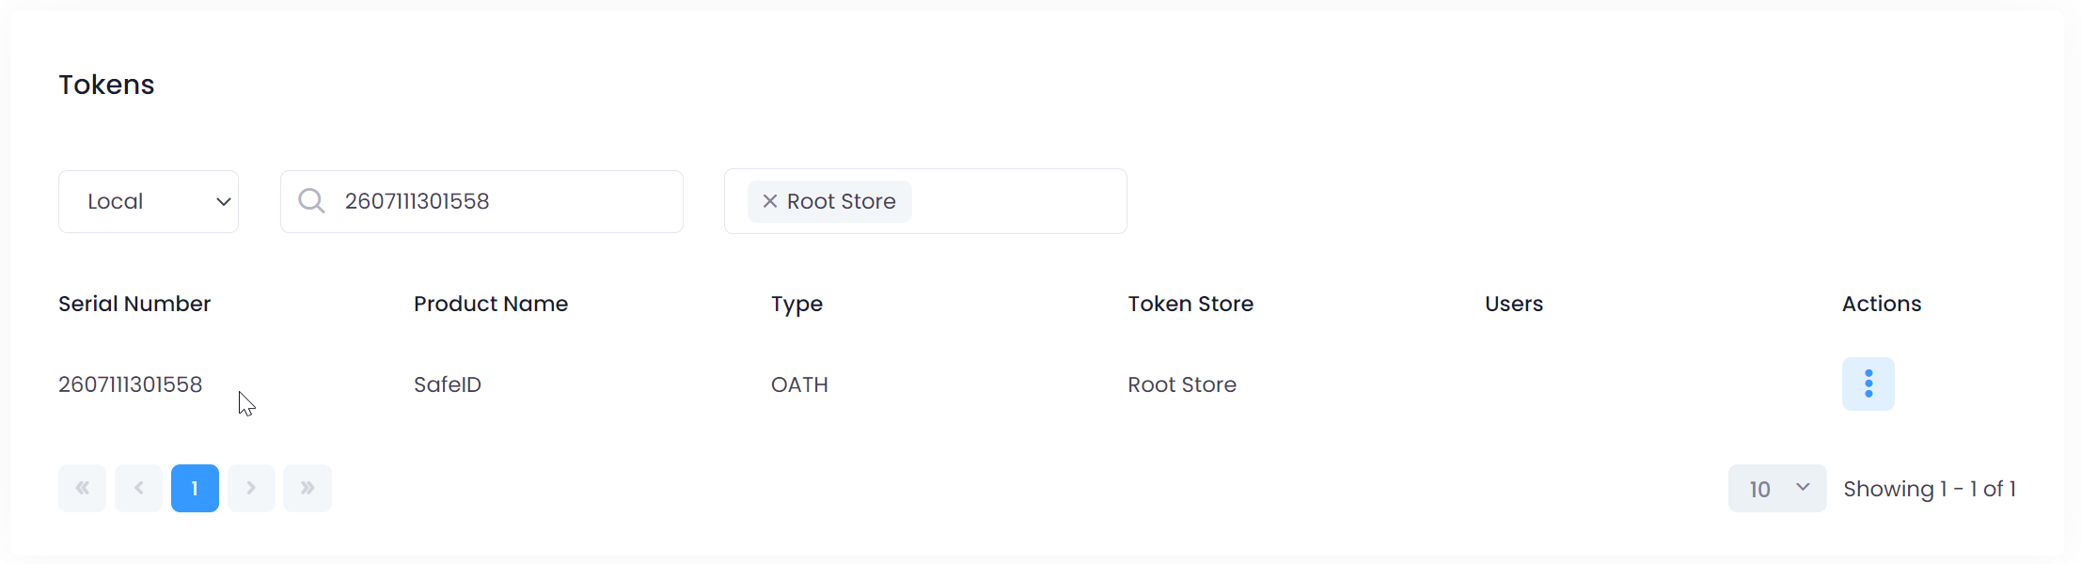The width and height of the screenshot is (2081, 564).
Task: Focus the serial number search field
Action: (508, 201)
